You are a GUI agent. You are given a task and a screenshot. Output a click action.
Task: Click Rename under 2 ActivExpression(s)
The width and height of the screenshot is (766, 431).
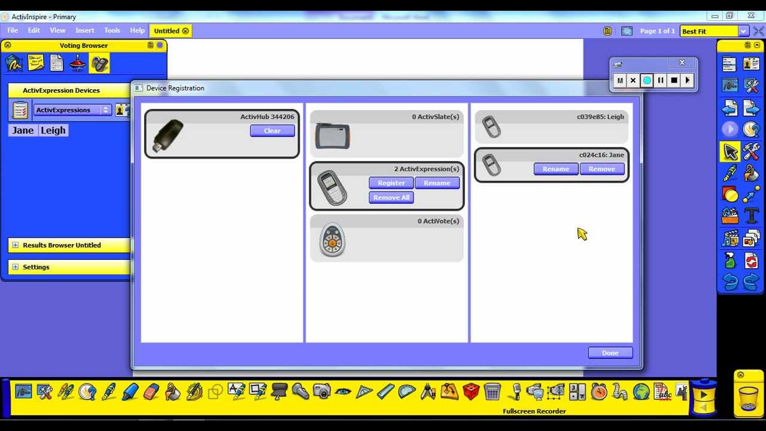click(437, 183)
